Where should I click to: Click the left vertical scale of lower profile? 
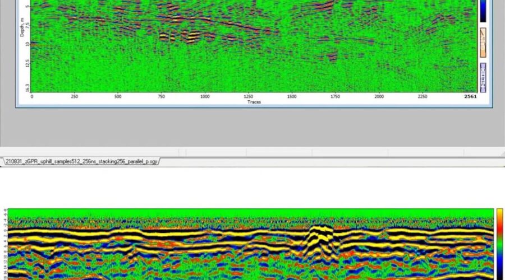coord(5,244)
